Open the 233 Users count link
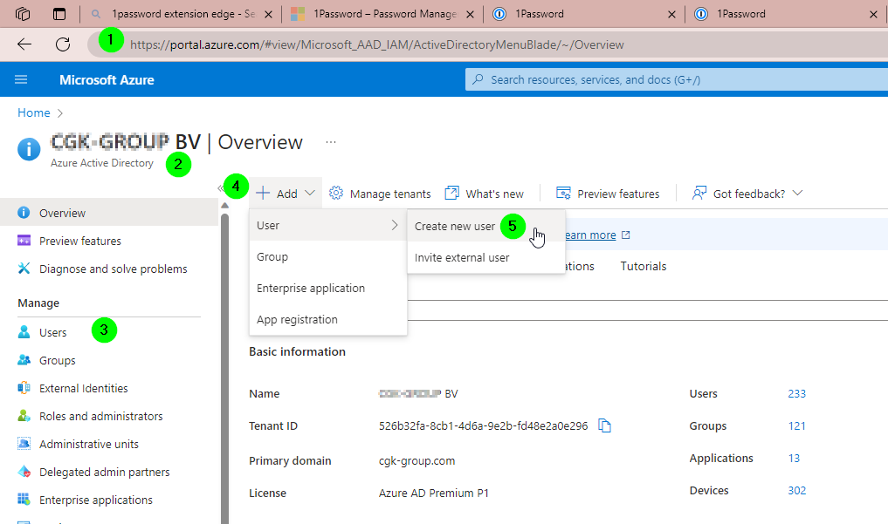The height and width of the screenshot is (524, 888). pos(797,393)
